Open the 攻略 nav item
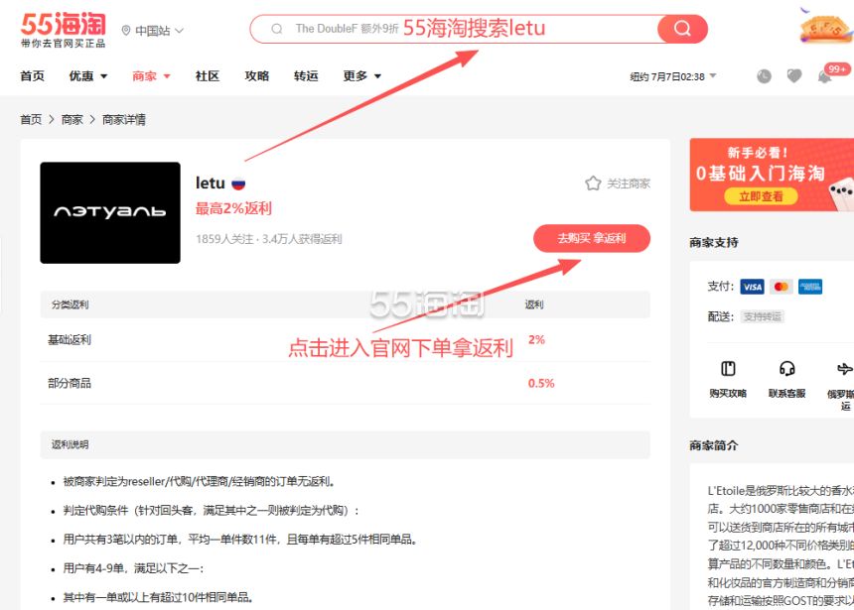Viewport: 854px width, 610px height. coord(256,76)
